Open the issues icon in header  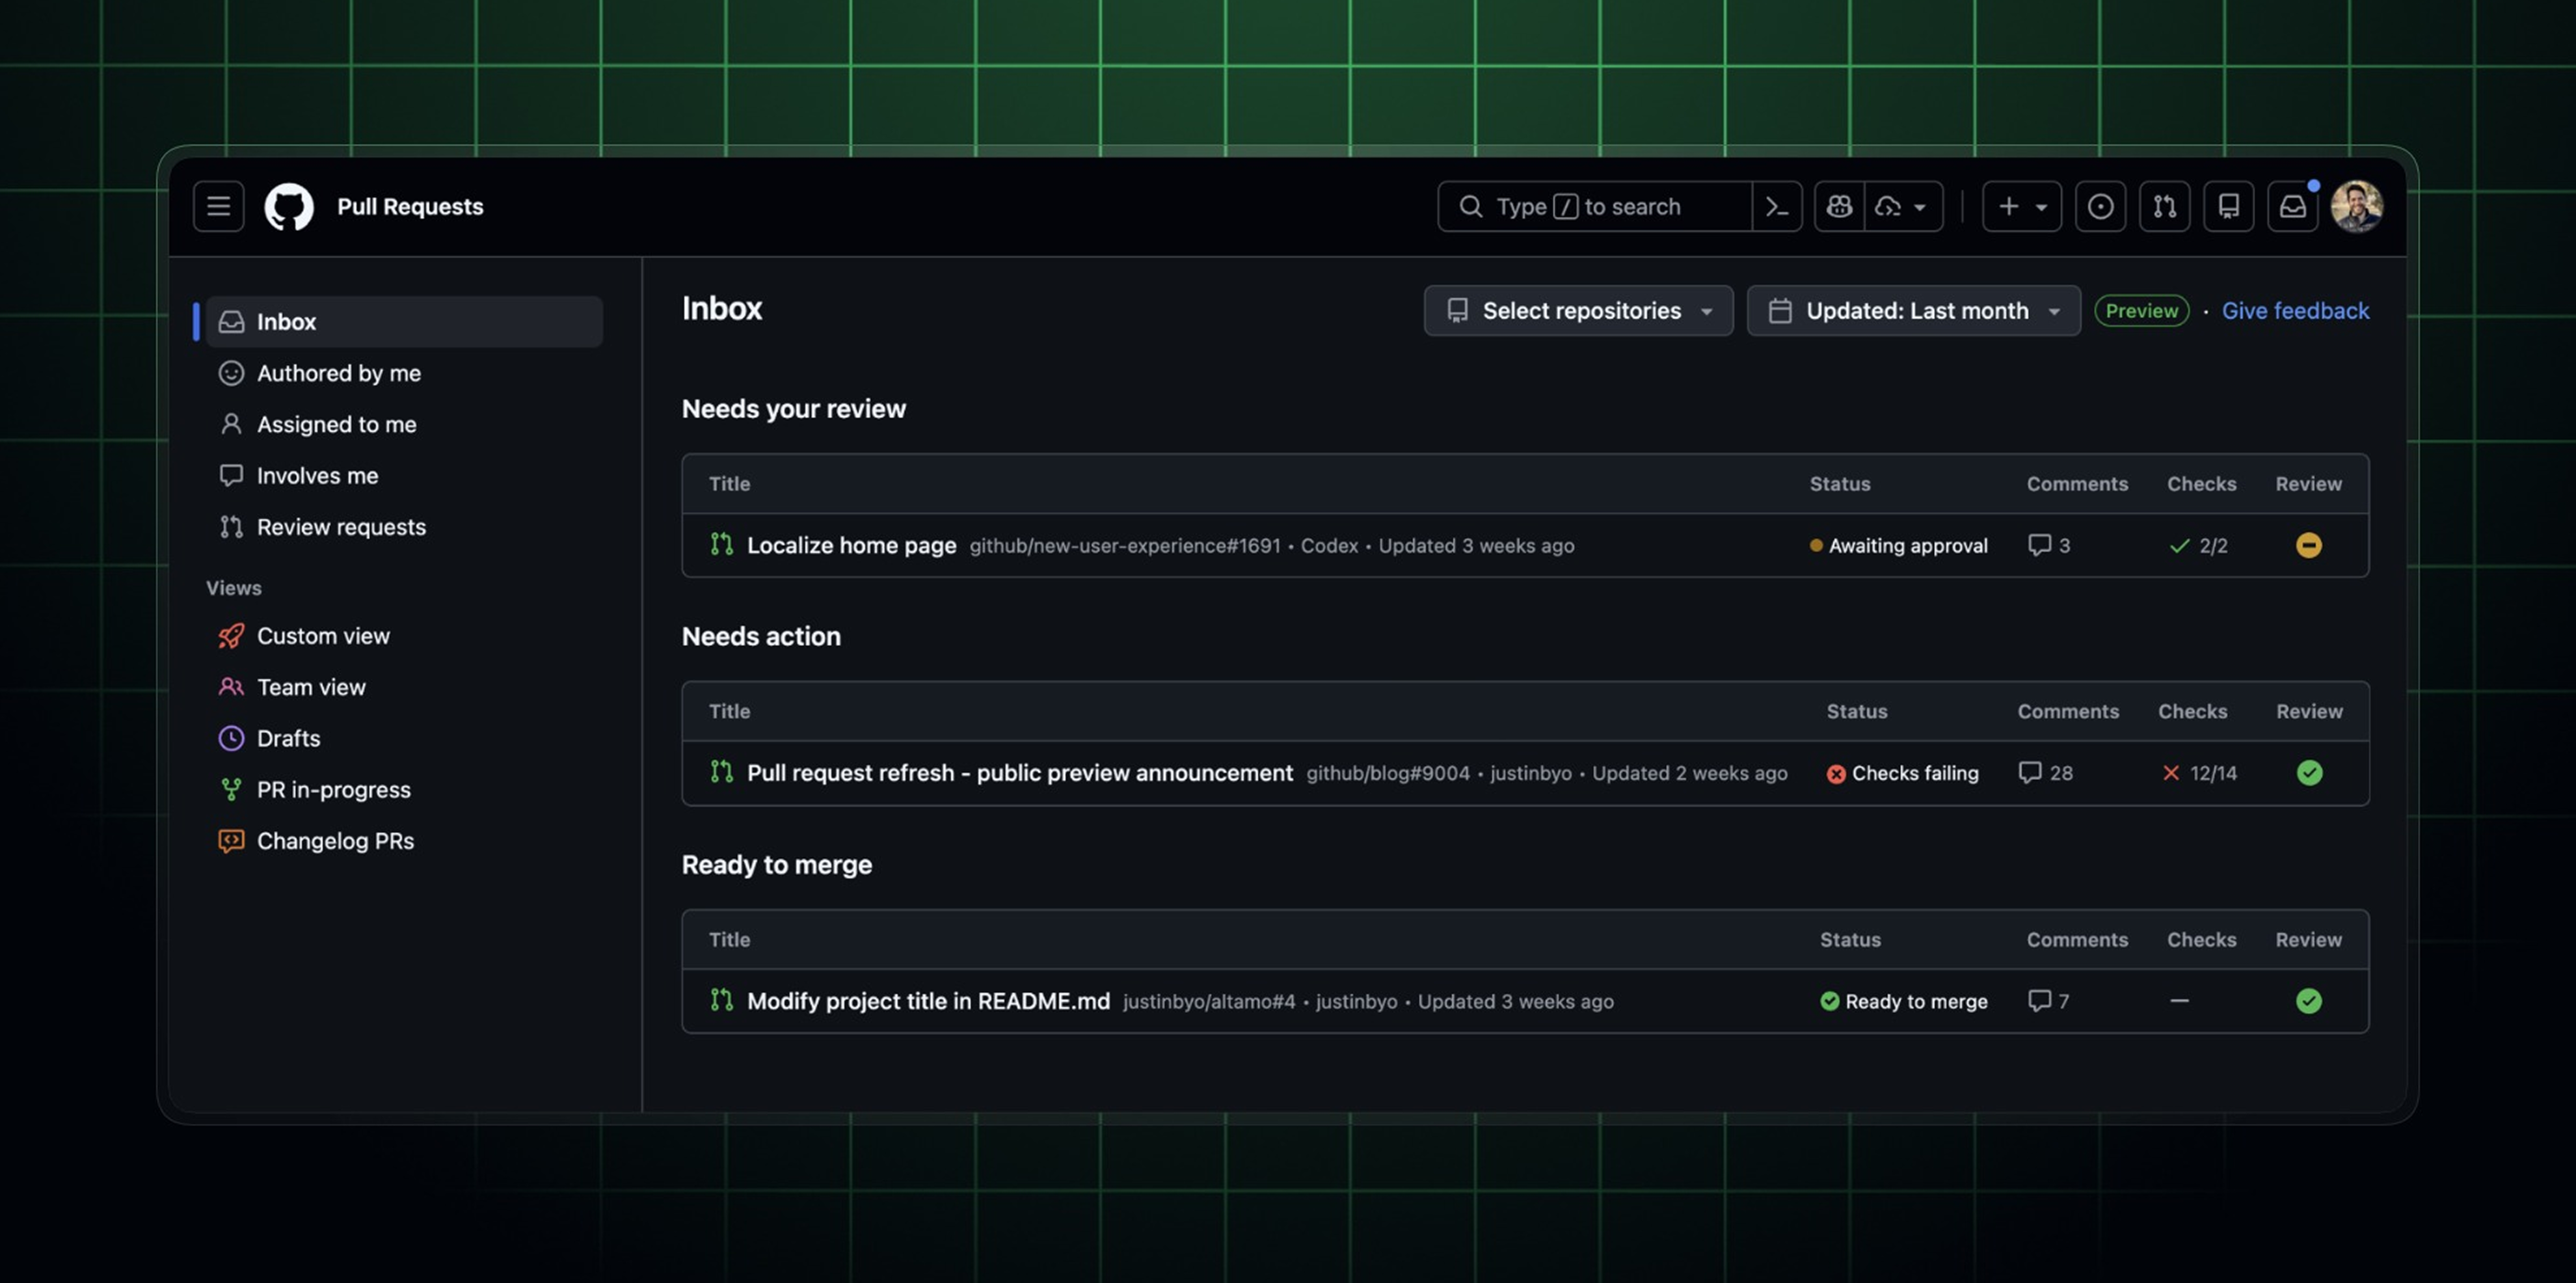click(x=2100, y=206)
